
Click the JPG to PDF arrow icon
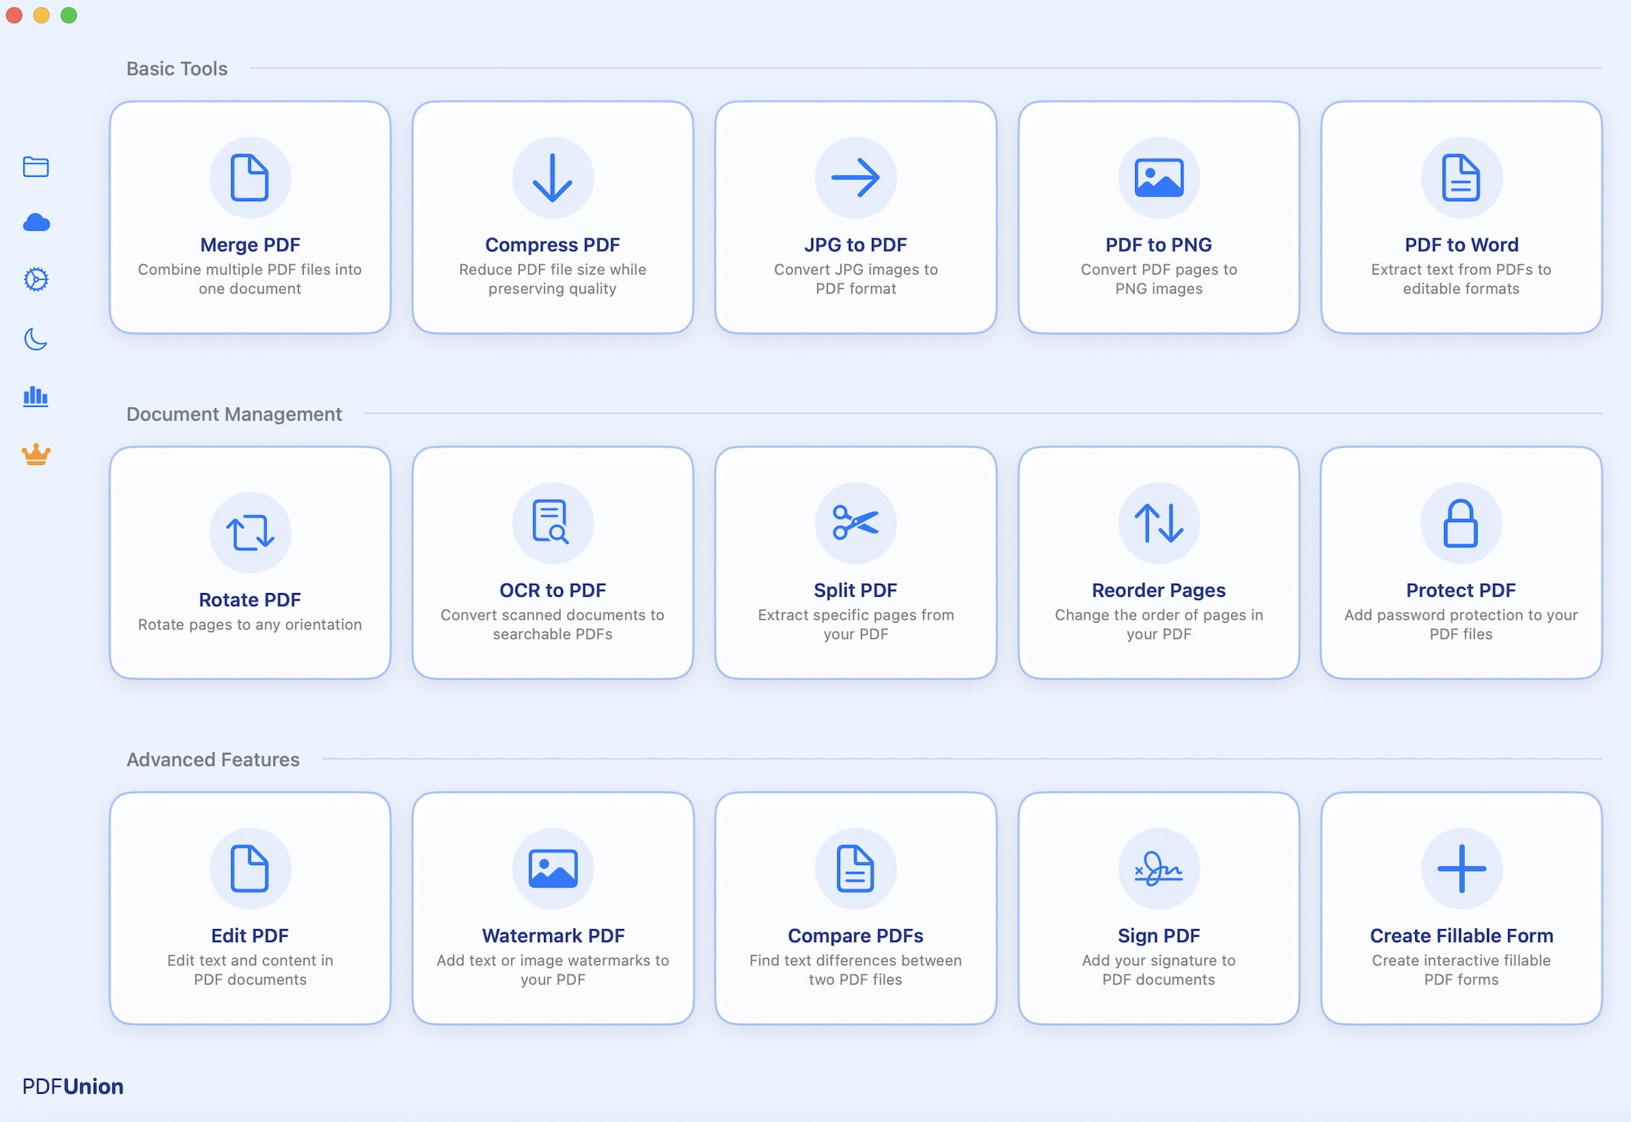point(856,178)
